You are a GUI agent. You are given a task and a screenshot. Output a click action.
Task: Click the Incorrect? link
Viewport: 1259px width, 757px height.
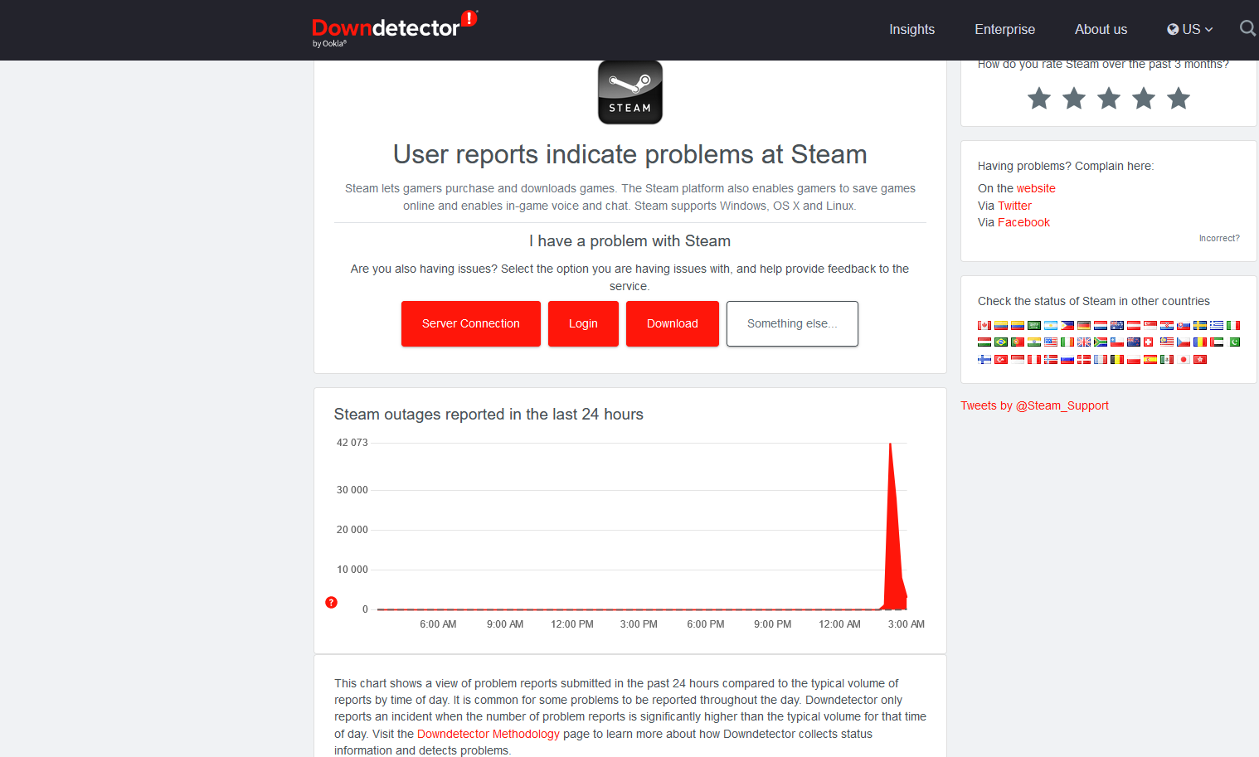click(1219, 238)
